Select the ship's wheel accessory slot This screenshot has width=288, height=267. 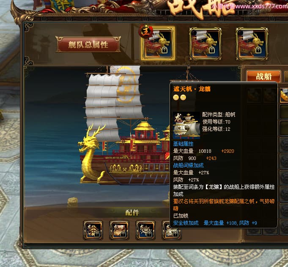(x=145, y=230)
